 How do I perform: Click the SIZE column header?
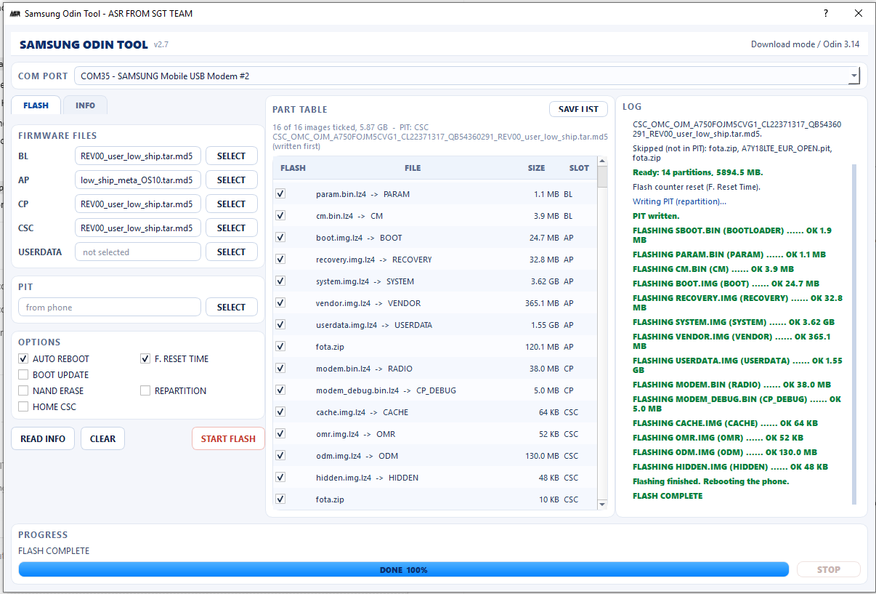(x=536, y=168)
